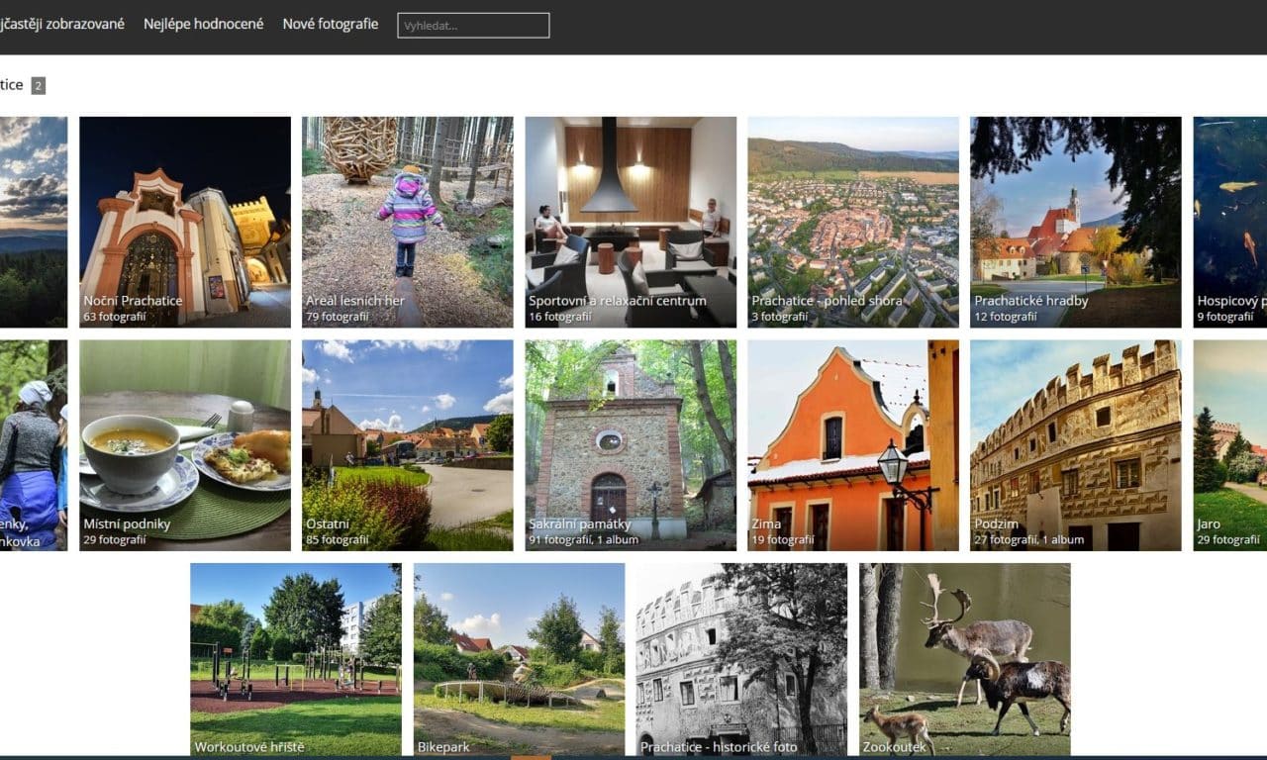Open the "Sportovní a relaxační centrum" album
Viewport: 1267px width, 760px height.
tap(629, 223)
